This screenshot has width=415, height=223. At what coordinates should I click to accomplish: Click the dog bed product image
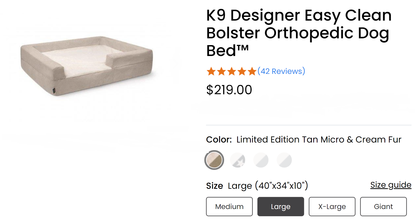click(87, 66)
